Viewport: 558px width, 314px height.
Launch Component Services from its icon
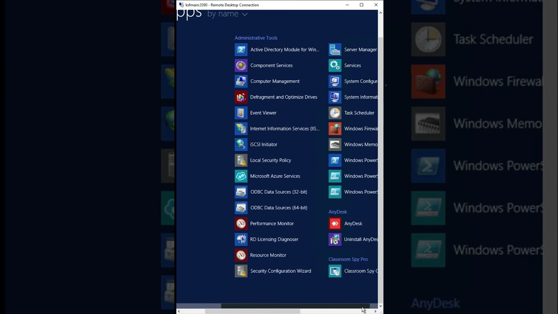241,65
